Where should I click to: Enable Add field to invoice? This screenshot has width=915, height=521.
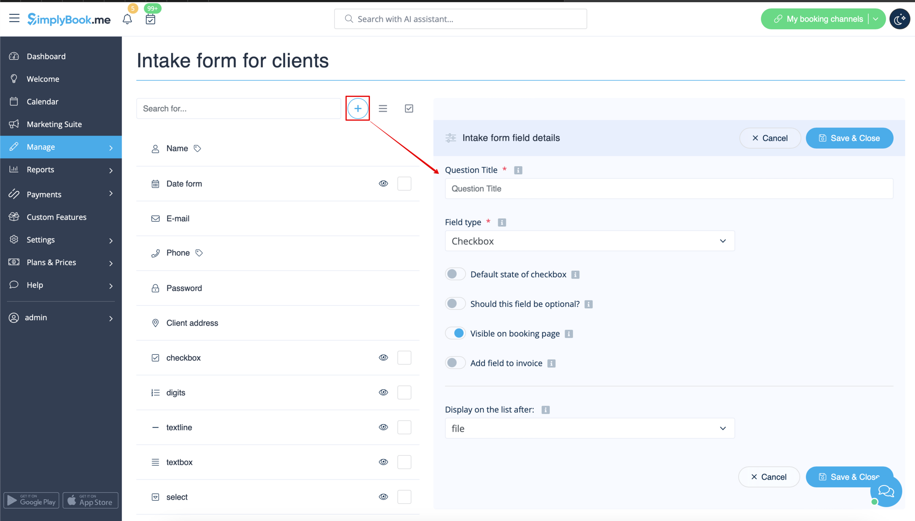coord(455,362)
